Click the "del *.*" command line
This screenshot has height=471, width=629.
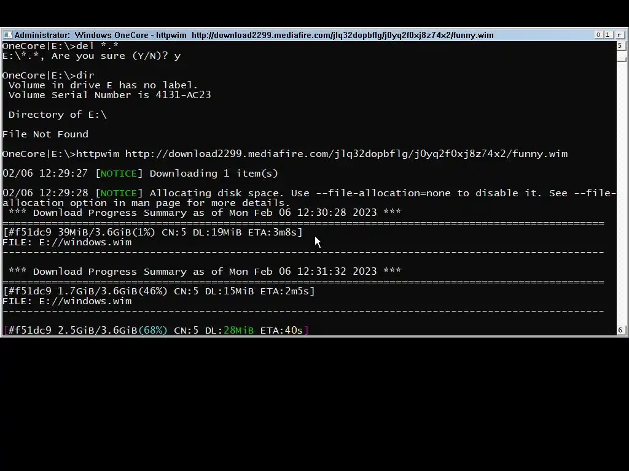click(x=61, y=45)
